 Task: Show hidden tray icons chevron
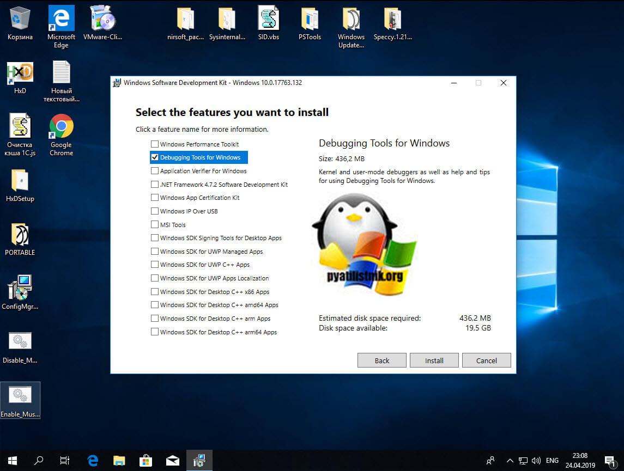[510, 461]
